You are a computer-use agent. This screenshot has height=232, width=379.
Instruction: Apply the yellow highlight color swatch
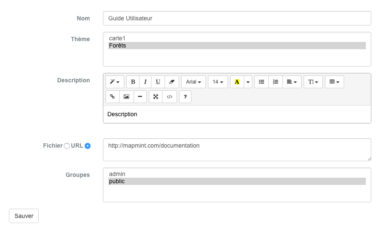[x=237, y=82]
